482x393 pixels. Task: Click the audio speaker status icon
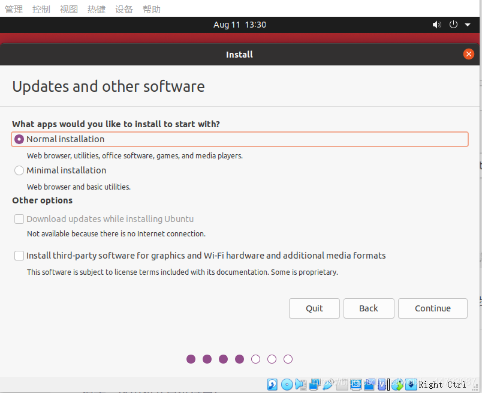301,385
